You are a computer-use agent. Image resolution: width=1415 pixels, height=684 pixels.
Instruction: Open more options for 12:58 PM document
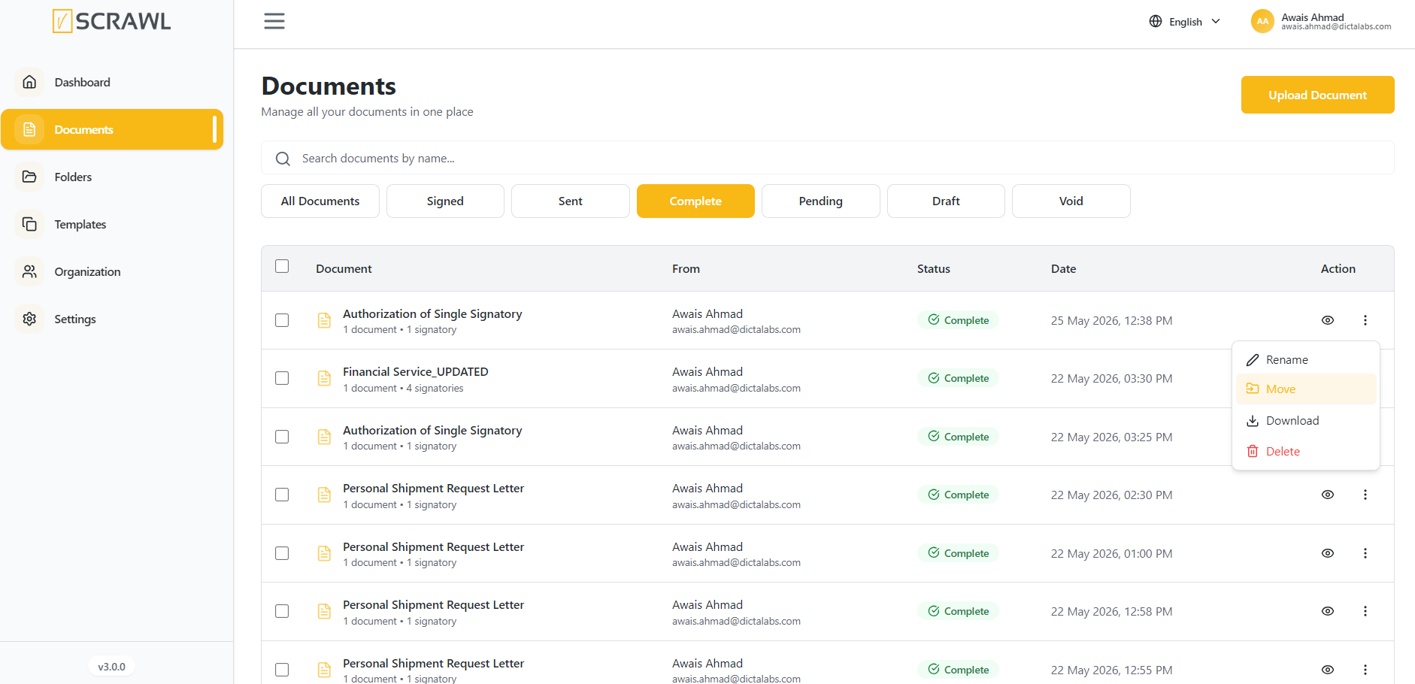1365,611
